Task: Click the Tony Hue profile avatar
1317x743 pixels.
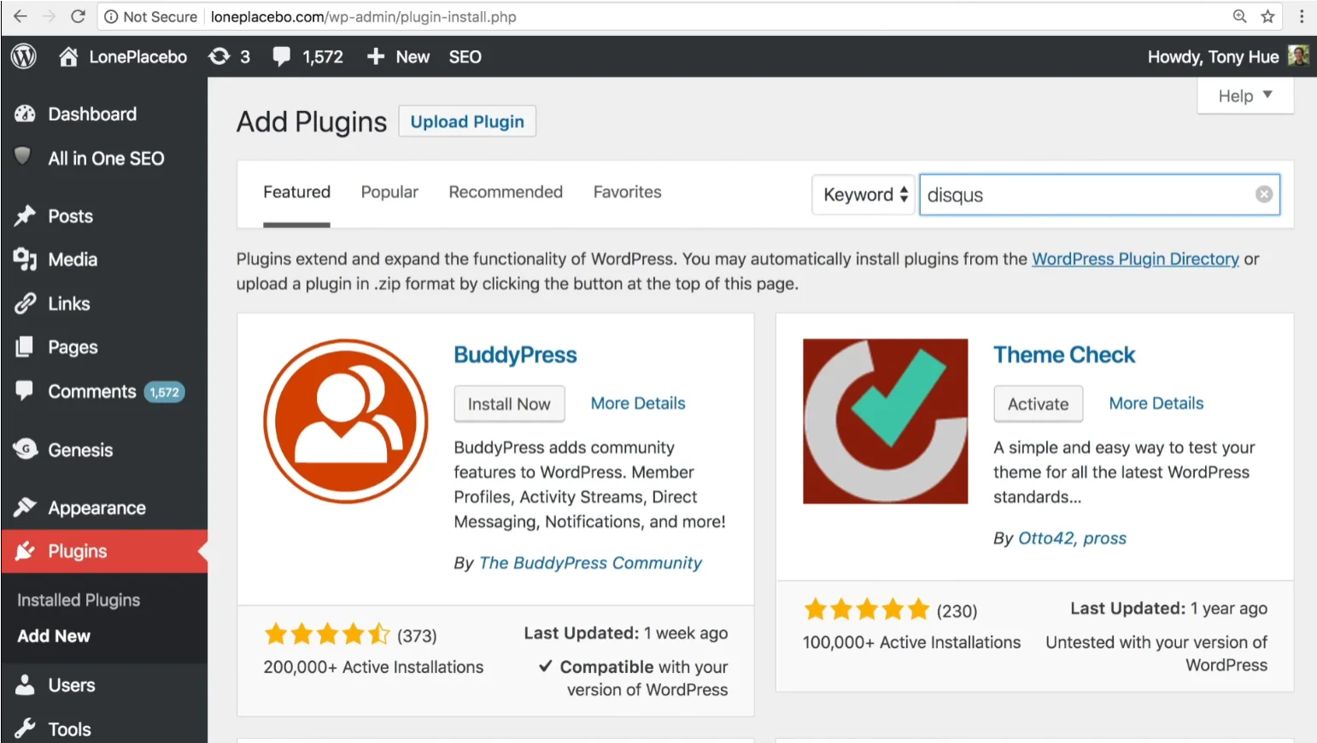Action: point(1298,56)
